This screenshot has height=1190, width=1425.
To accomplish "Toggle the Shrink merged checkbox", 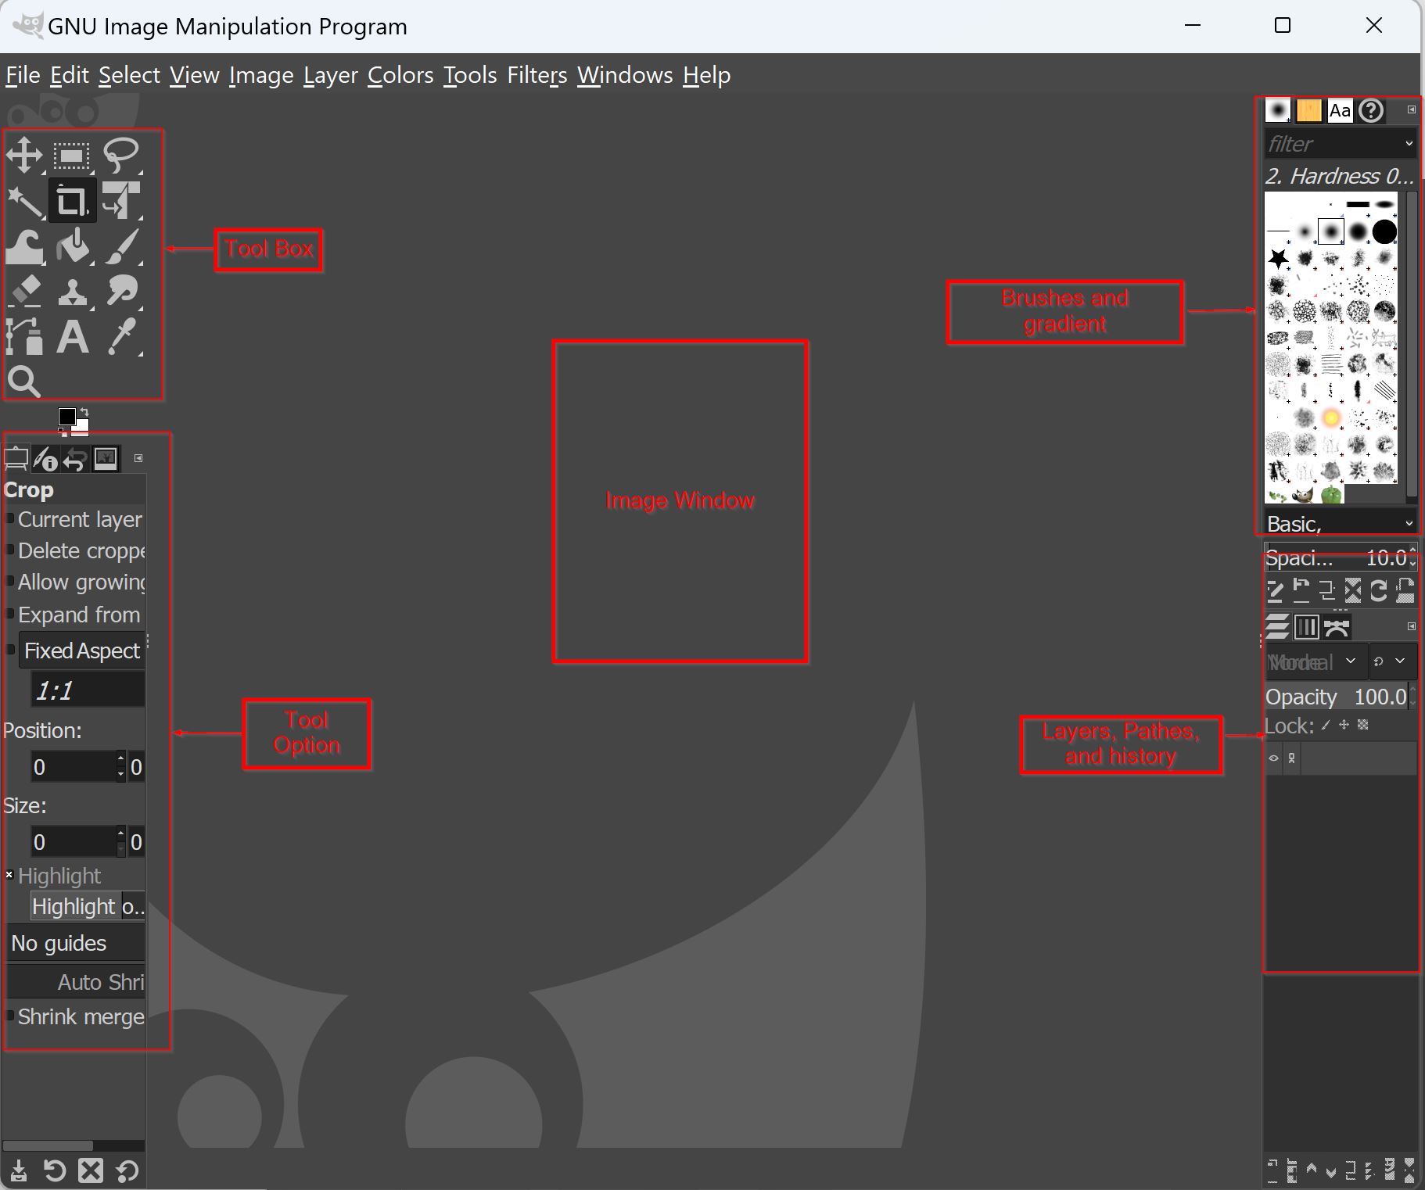I will point(10,1016).
